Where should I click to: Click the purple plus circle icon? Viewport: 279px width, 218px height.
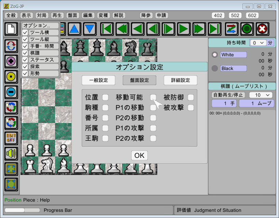pyautogui.click(x=11, y=62)
